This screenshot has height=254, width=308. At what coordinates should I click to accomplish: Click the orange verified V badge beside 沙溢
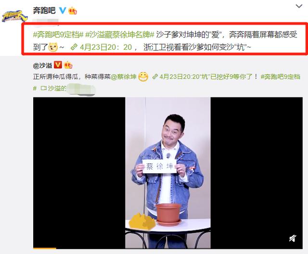[x=58, y=65]
